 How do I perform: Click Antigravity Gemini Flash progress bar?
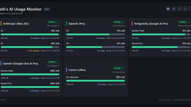[161, 34]
